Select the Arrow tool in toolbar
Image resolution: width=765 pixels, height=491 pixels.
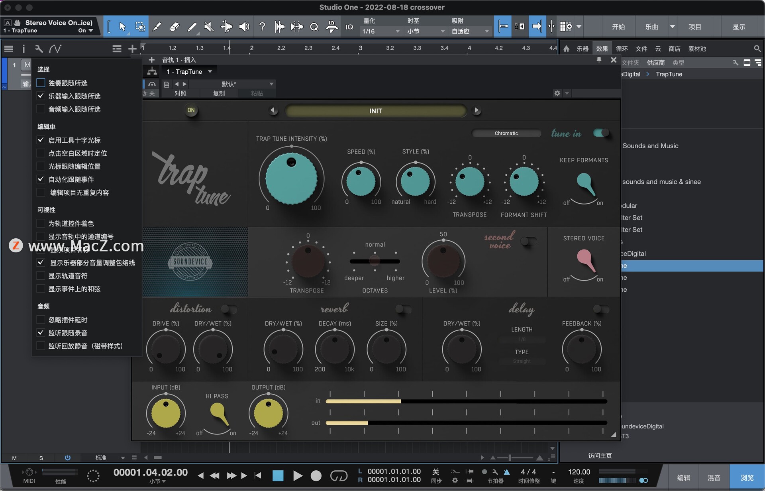122,27
